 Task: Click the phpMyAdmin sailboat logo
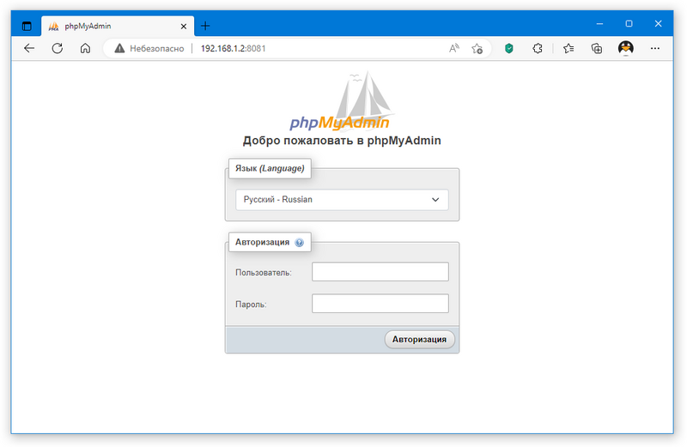pos(340,101)
